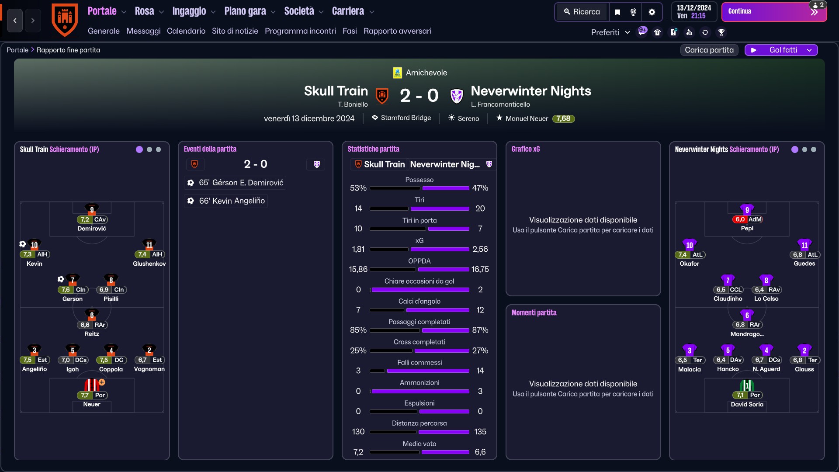Expand the Gol fatti dropdown arrow
839x472 pixels.
tap(809, 50)
